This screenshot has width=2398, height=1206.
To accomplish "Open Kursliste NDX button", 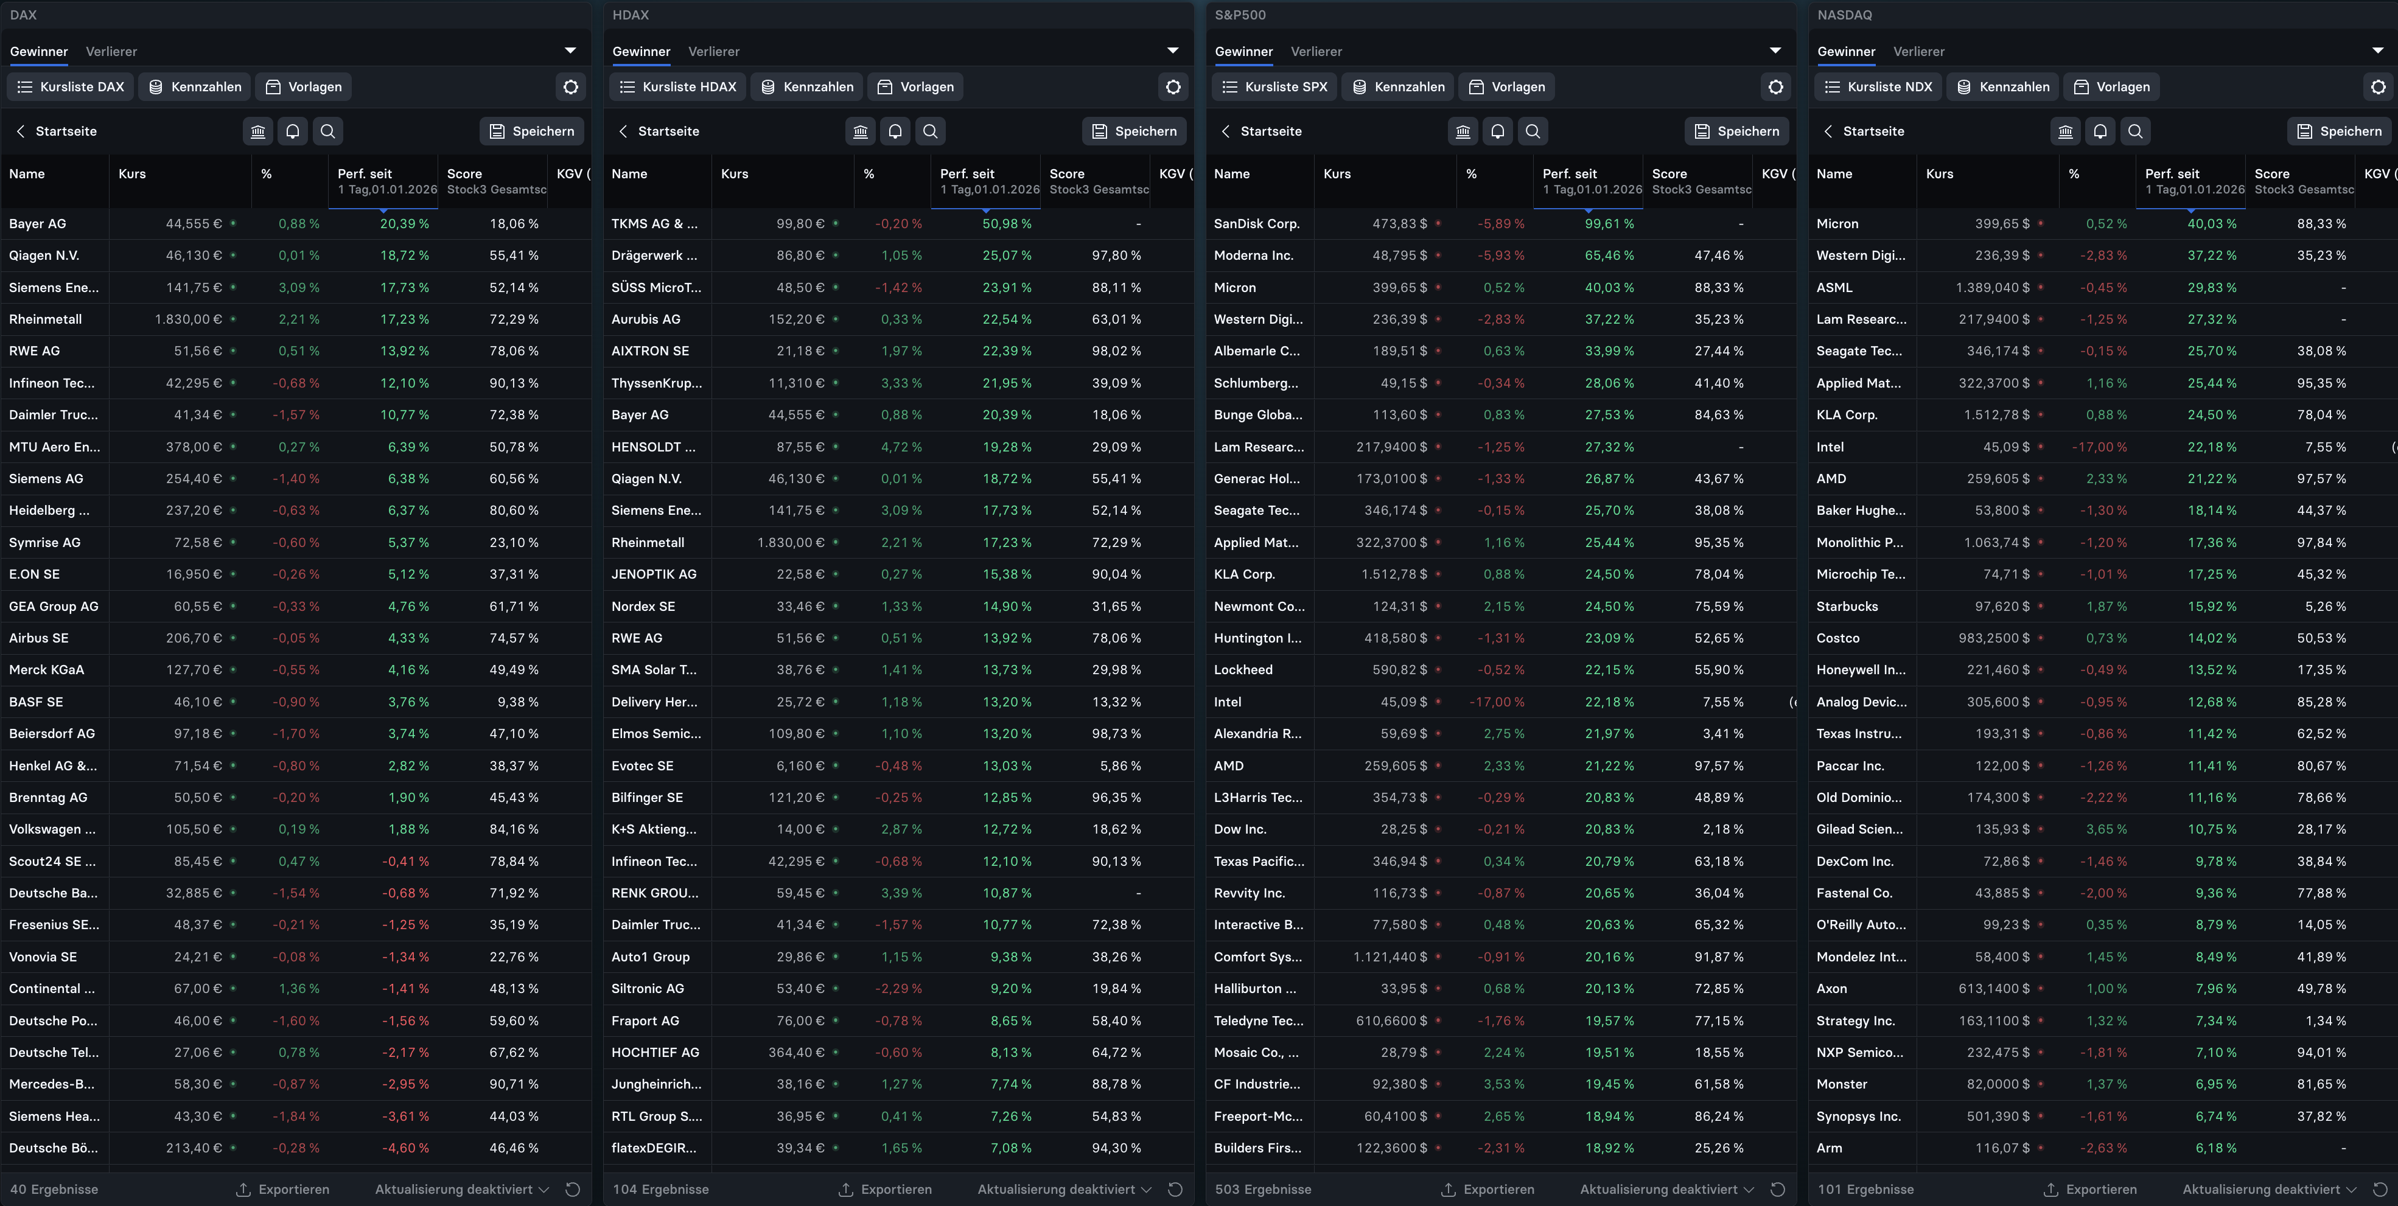I will tap(1879, 86).
